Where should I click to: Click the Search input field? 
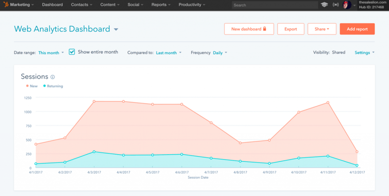275,5
